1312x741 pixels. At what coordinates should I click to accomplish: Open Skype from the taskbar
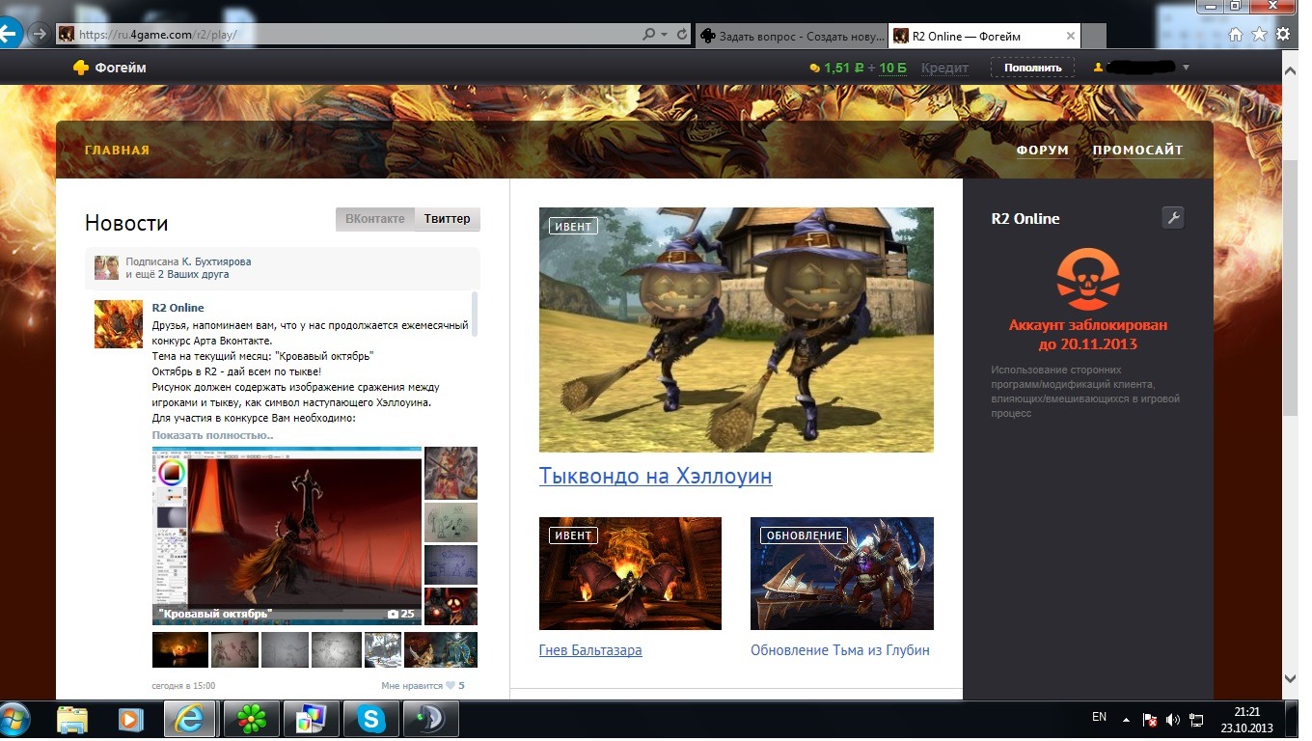(x=370, y=720)
